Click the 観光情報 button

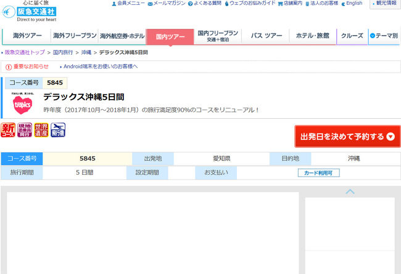385,4
